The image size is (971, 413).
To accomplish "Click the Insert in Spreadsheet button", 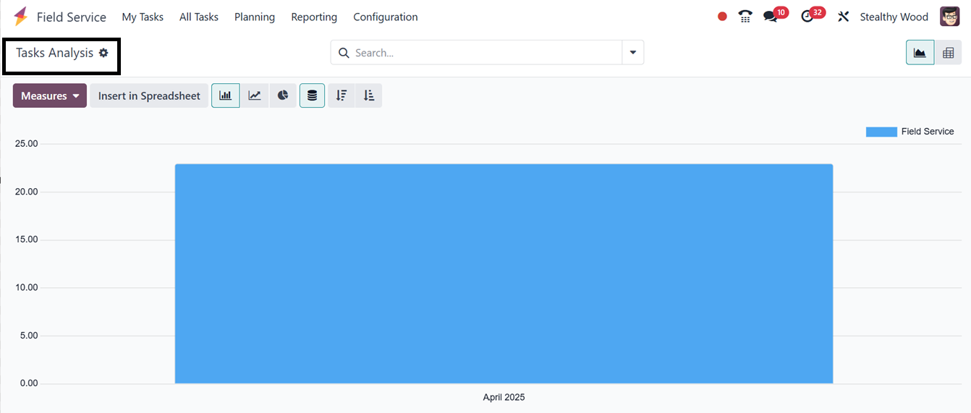I will point(149,95).
